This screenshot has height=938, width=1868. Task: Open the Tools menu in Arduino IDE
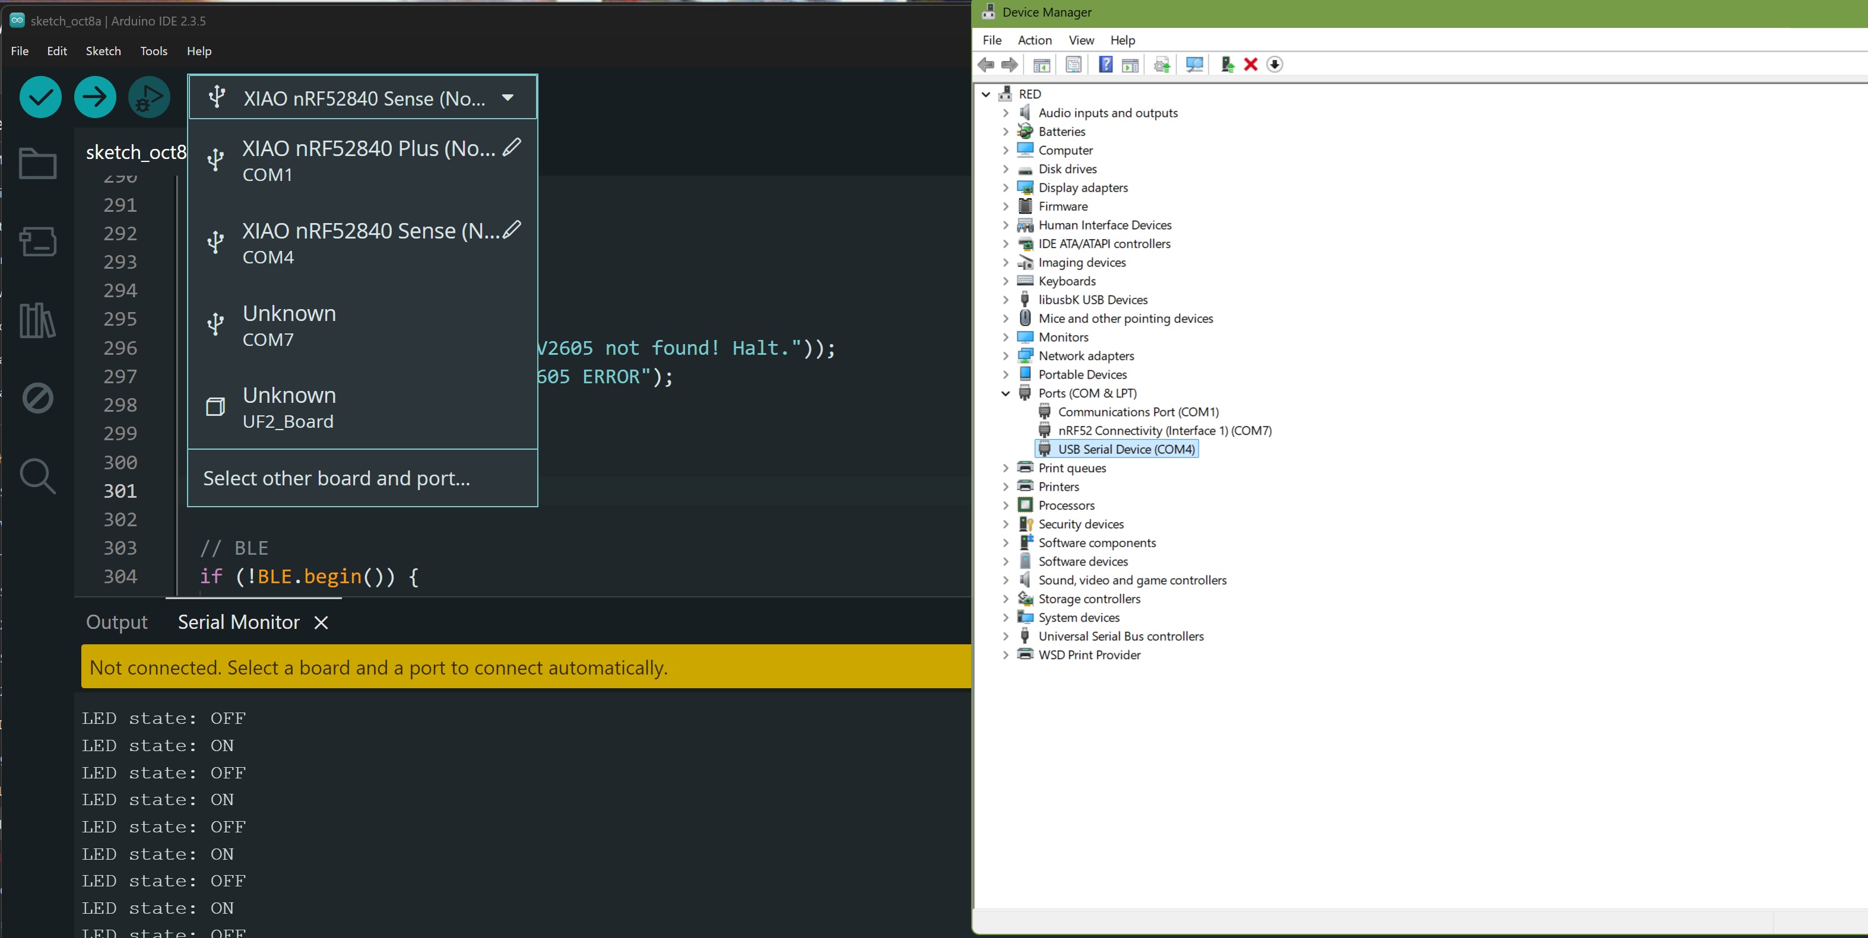154,51
